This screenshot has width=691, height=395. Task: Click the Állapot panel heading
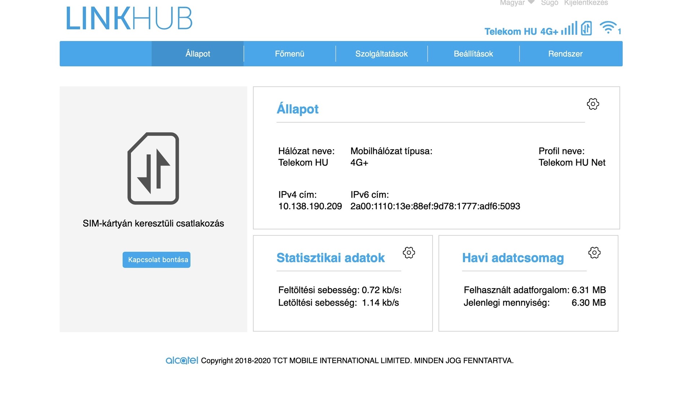point(298,109)
